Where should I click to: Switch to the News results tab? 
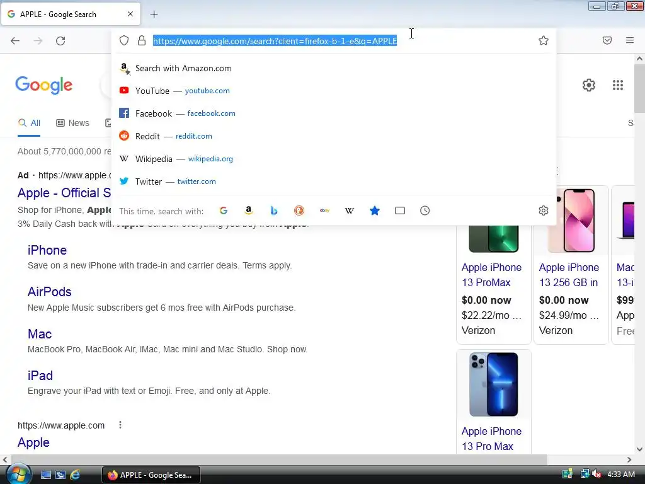[73, 123]
